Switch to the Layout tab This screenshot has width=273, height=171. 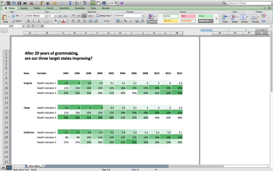pyautogui.click(x=24, y=8)
